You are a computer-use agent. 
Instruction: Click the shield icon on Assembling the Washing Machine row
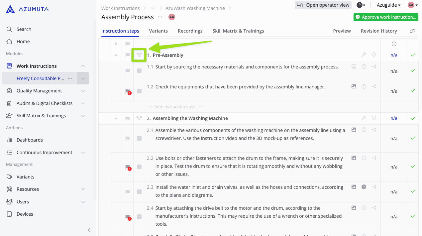(374, 118)
